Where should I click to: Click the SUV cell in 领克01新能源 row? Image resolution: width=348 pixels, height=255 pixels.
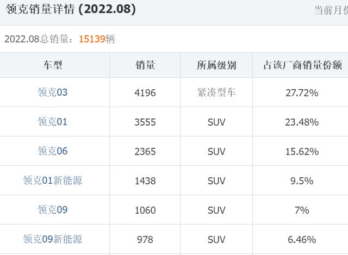point(216,181)
